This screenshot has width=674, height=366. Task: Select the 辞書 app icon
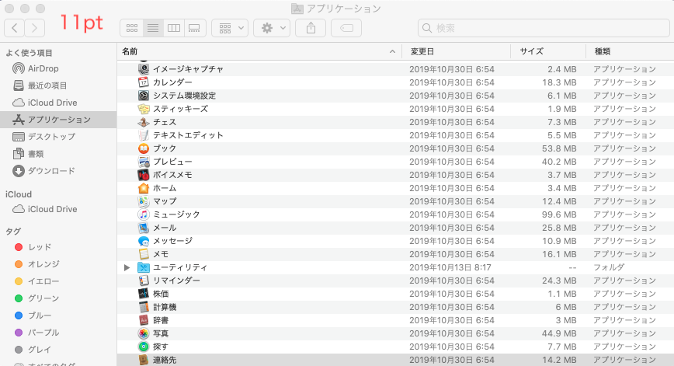[144, 320]
